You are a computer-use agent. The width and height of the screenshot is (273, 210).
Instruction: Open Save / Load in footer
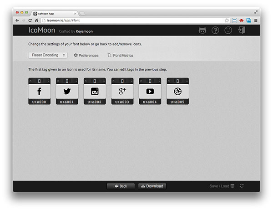point(222,186)
